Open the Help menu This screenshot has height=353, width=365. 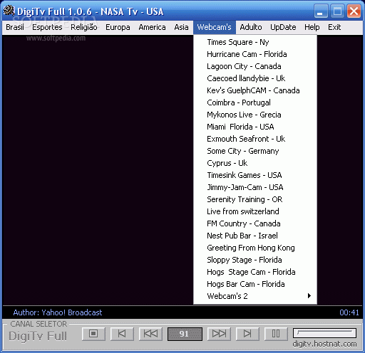coord(312,27)
